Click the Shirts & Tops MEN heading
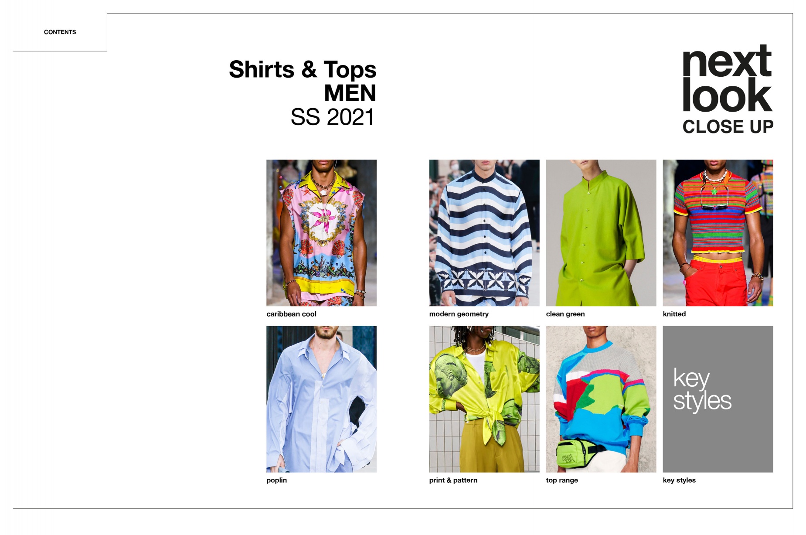This screenshot has width=806, height=535. point(303,81)
